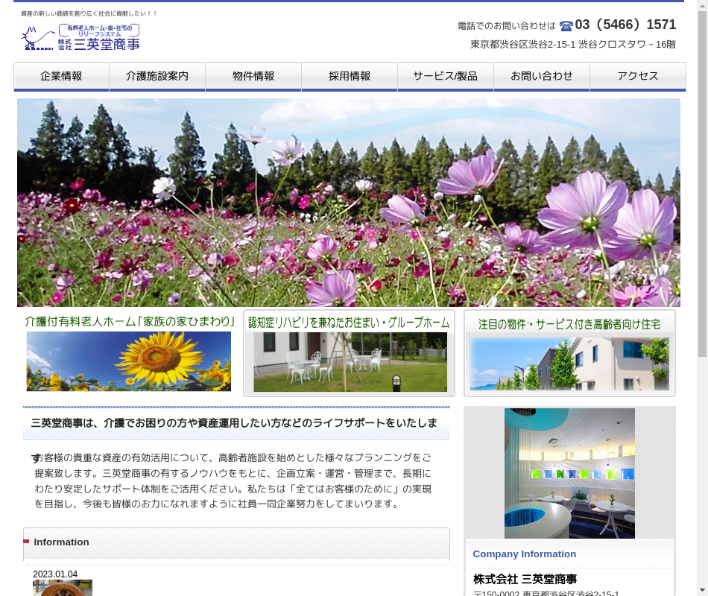Open the 企業情報 menu tab
The height and width of the screenshot is (596, 708).
[x=61, y=76]
